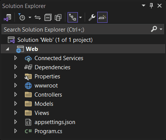
Task: Toggle Show All Files icon
Action: pyautogui.click(x=58, y=17)
